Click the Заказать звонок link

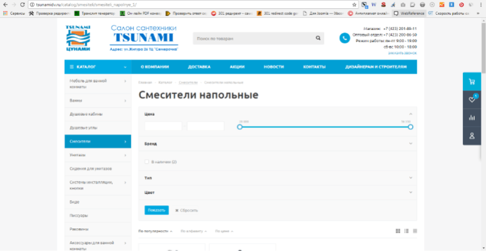[x=402, y=53]
